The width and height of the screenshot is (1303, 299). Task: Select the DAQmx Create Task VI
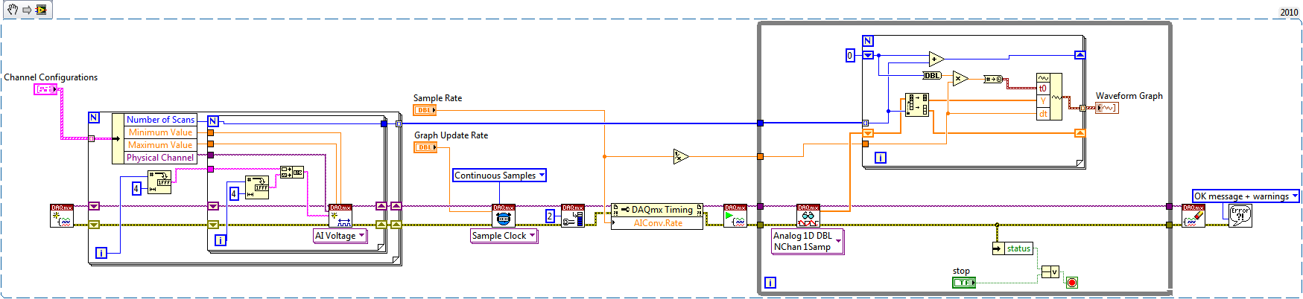(x=62, y=216)
